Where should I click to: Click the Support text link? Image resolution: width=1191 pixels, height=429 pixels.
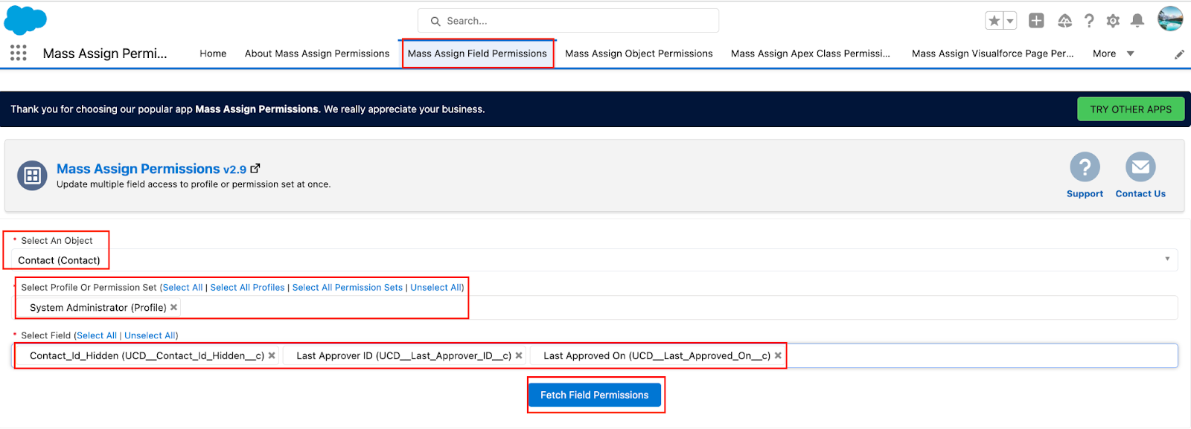[1085, 193]
